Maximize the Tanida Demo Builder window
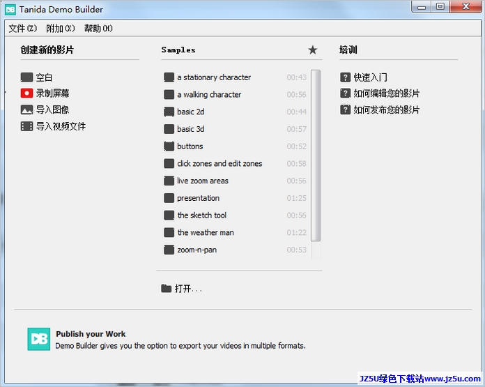The image size is (485, 387). click(440, 7)
